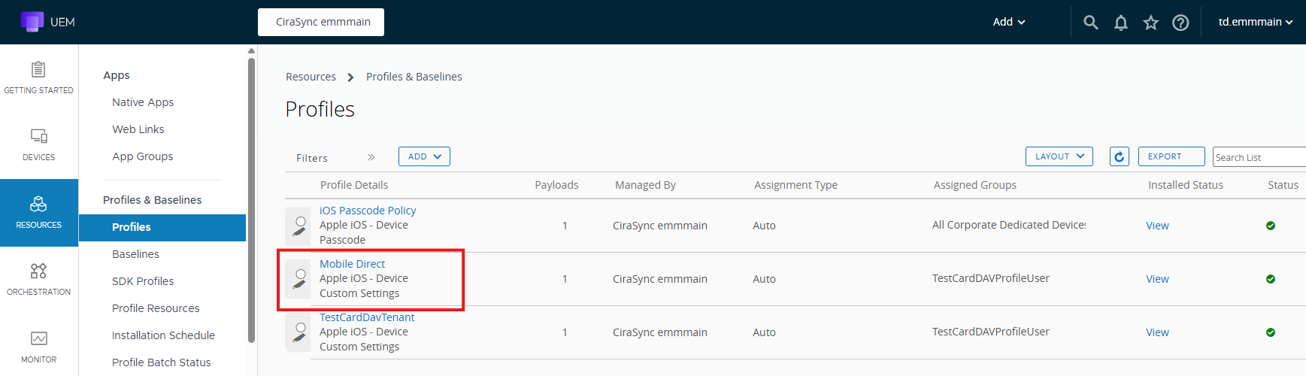This screenshot has width=1306, height=376.
Task: Expand the Filters panel with double chevron
Action: pyautogui.click(x=371, y=157)
